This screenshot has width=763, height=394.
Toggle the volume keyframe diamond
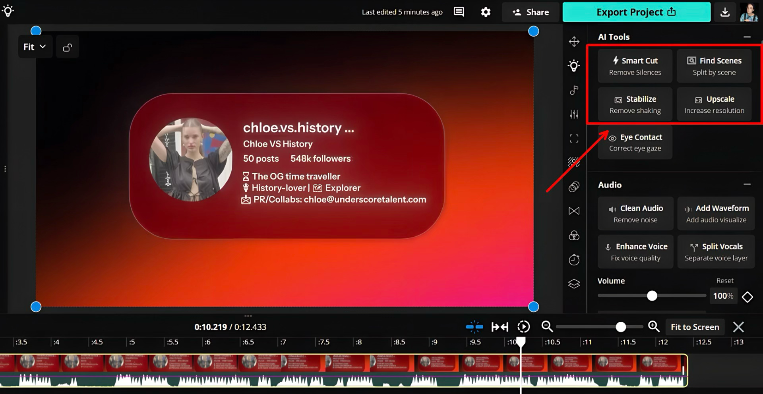(x=748, y=297)
